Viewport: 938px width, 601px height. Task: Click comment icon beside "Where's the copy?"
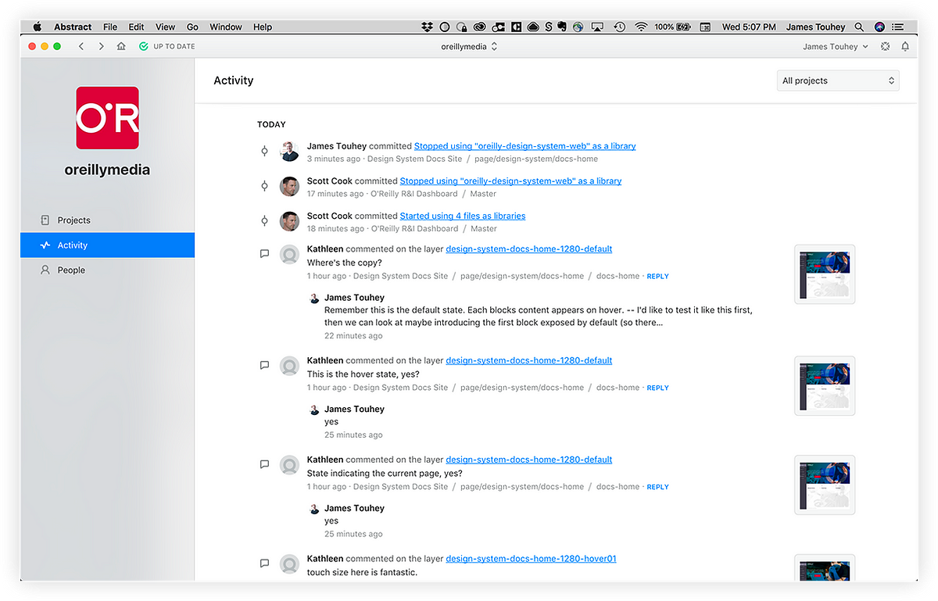pos(264,253)
